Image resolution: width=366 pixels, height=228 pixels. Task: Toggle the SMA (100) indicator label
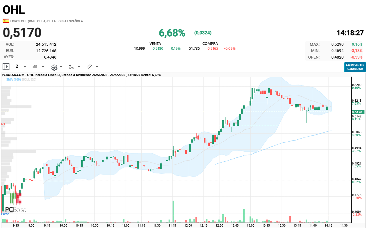[13, 79]
